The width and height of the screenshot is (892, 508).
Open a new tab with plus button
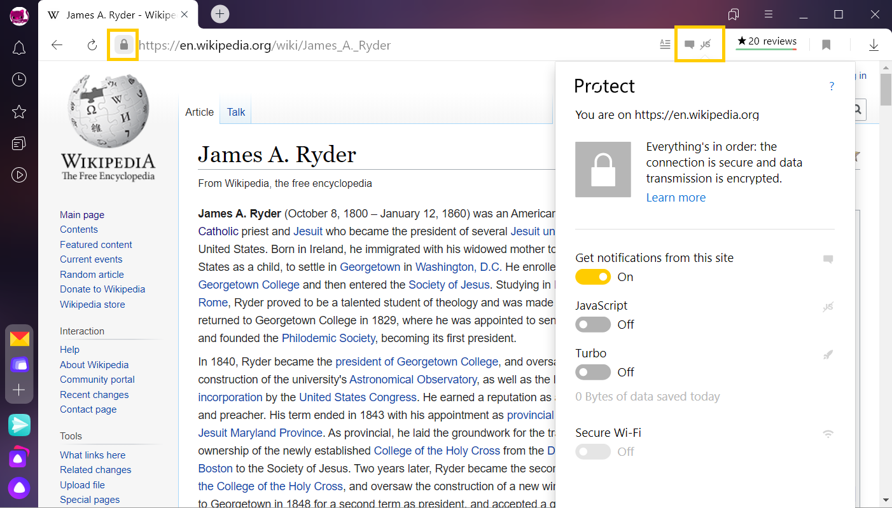click(x=220, y=14)
